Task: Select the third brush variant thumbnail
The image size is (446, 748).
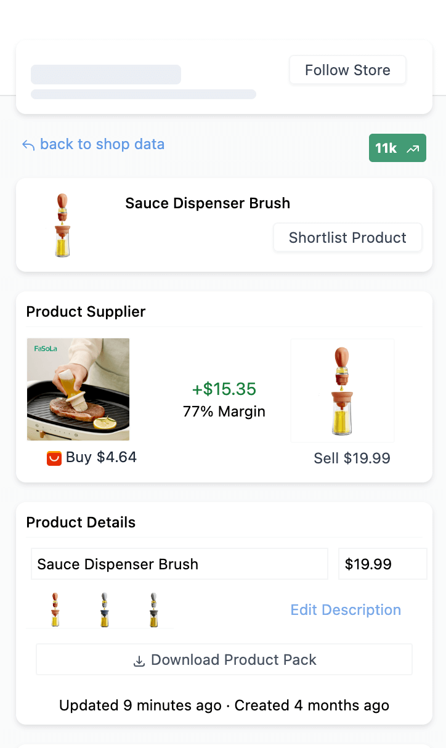Action: (x=153, y=610)
